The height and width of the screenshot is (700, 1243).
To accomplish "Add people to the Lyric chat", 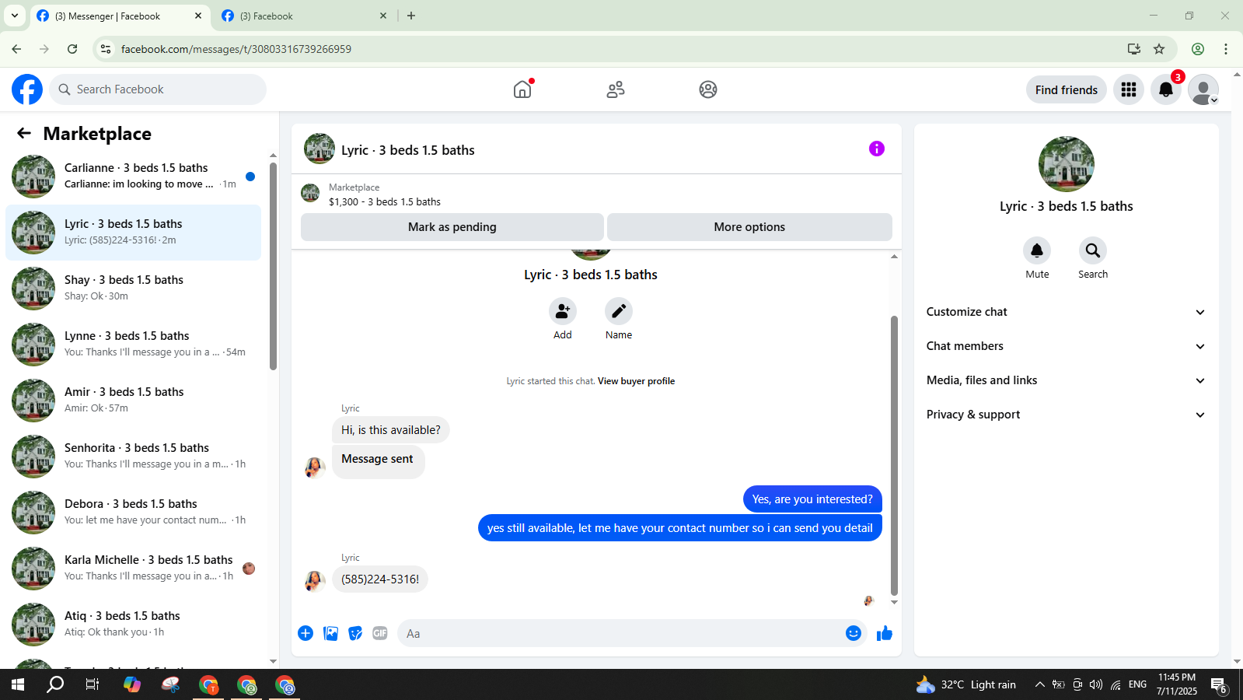I will pyautogui.click(x=563, y=311).
